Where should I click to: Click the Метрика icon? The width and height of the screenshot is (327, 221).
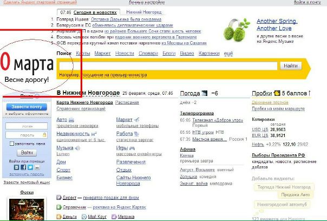[114, 217]
